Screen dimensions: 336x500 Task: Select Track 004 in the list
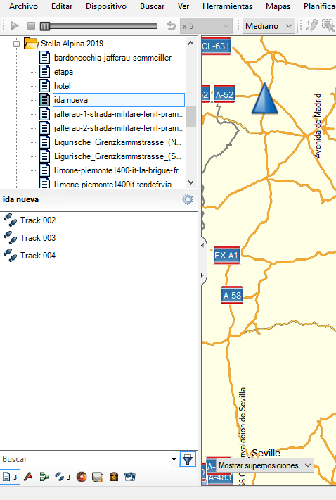pos(38,256)
